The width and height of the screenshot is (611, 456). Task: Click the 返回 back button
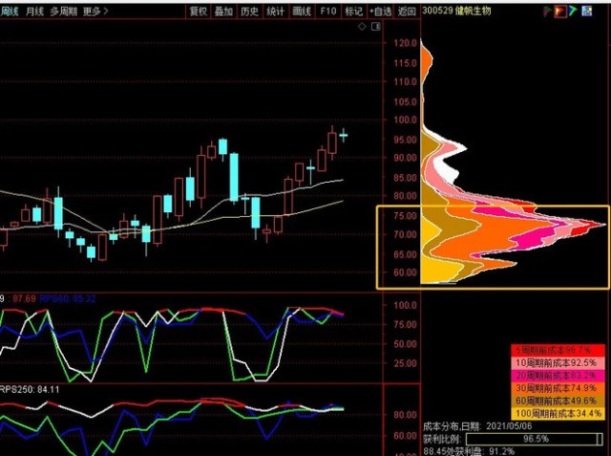pyautogui.click(x=407, y=11)
